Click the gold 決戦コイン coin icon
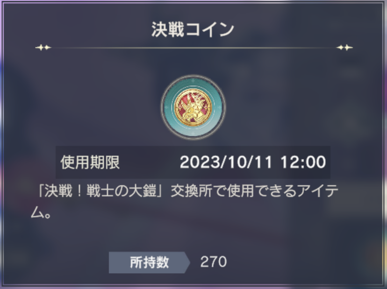Viewport: 387px width, 289px height. (193, 107)
